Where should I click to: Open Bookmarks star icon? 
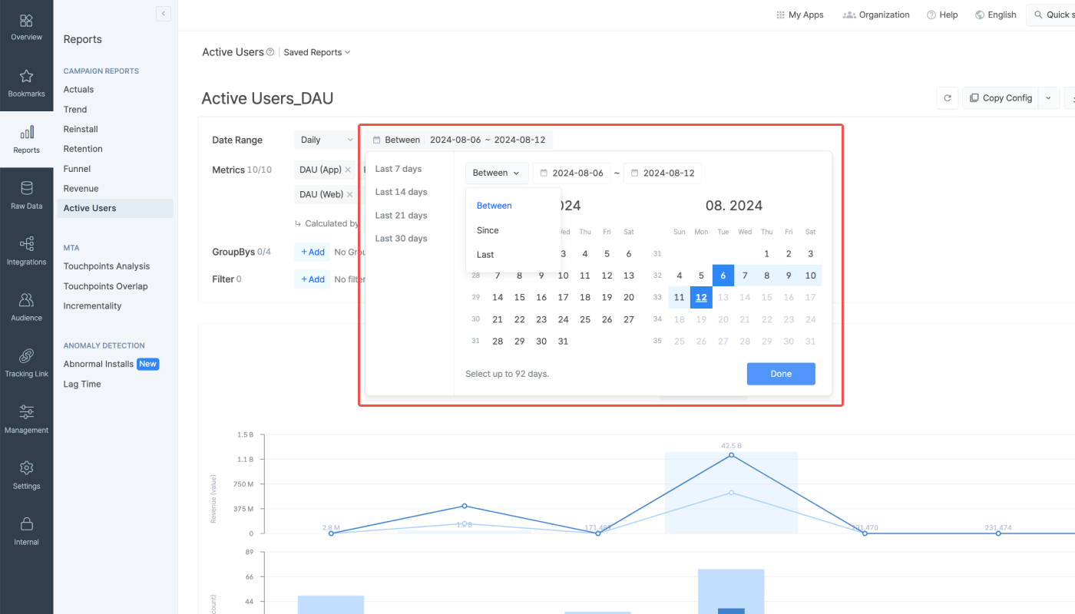pos(26,76)
